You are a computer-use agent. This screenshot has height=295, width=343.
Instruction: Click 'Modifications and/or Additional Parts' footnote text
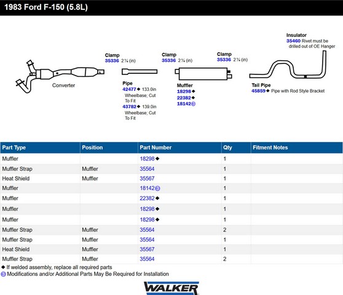88,274
